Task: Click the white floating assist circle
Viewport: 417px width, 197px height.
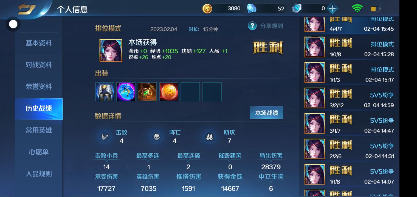Action: tap(13, 24)
